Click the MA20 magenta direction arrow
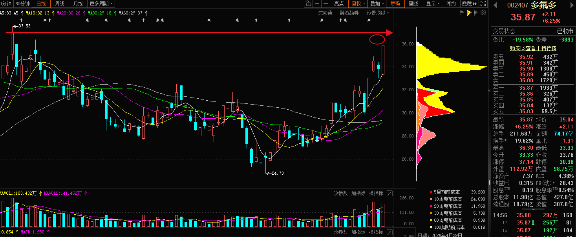Image resolution: width=576 pixels, height=237 pixels. pyautogui.click(x=84, y=13)
